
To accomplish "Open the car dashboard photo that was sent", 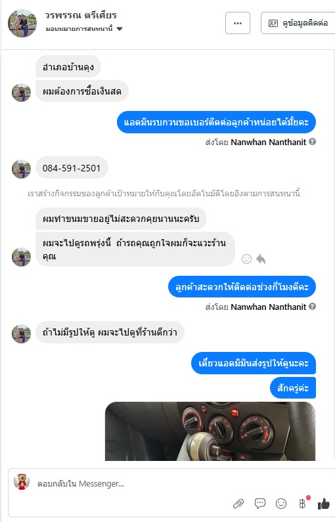I will pos(210,431).
